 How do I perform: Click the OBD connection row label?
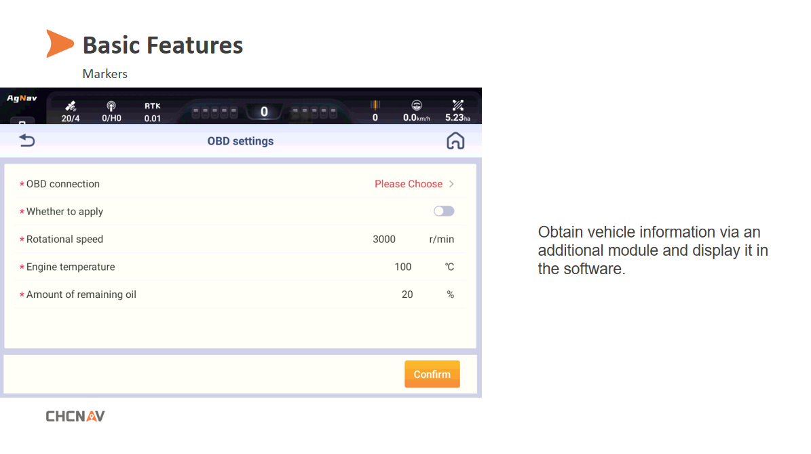[62, 184]
